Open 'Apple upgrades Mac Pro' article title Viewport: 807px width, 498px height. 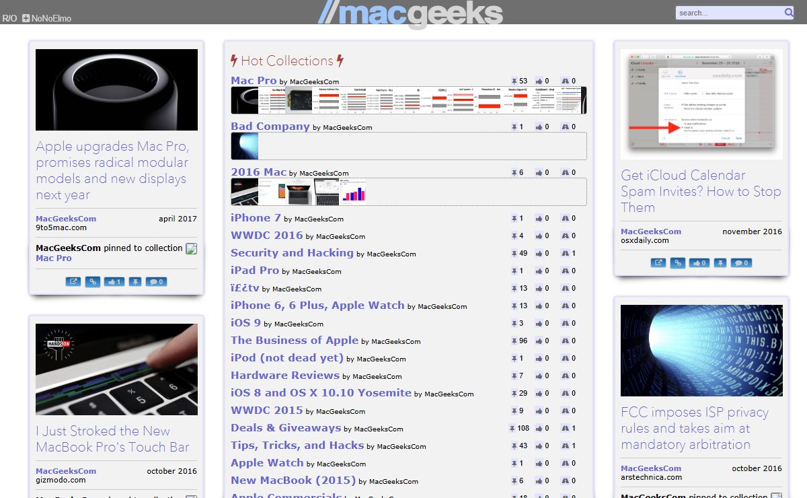(112, 171)
